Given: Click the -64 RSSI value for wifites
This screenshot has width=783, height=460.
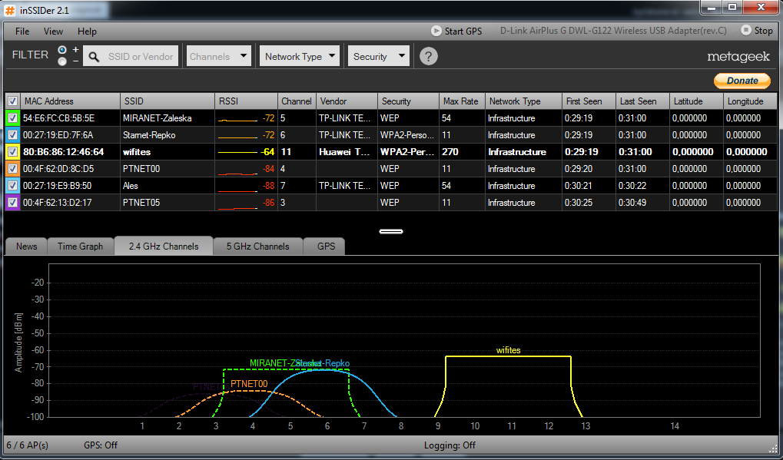Looking at the screenshot, I should point(267,152).
